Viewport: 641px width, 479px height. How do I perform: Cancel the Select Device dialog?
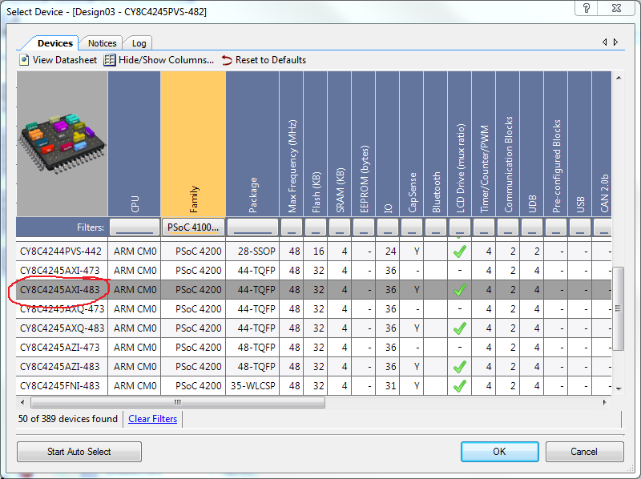pos(584,452)
